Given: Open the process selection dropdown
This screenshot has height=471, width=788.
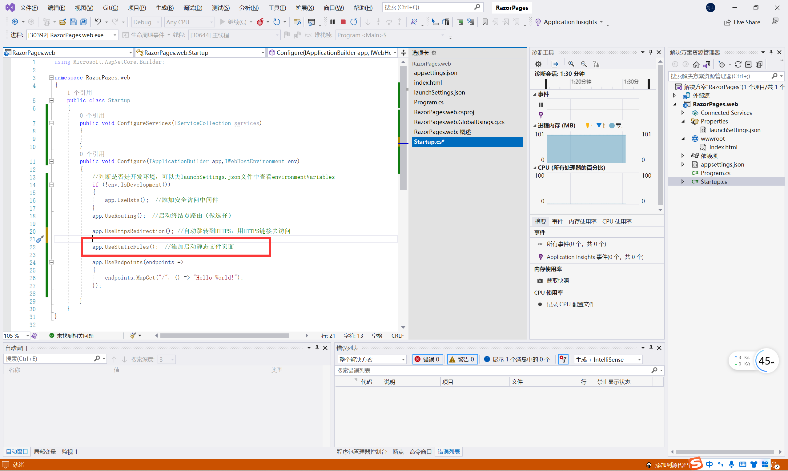Looking at the screenshot, I should (115, 35).
